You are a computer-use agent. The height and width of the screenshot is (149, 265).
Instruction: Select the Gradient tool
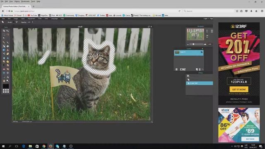tap(4, 50)
